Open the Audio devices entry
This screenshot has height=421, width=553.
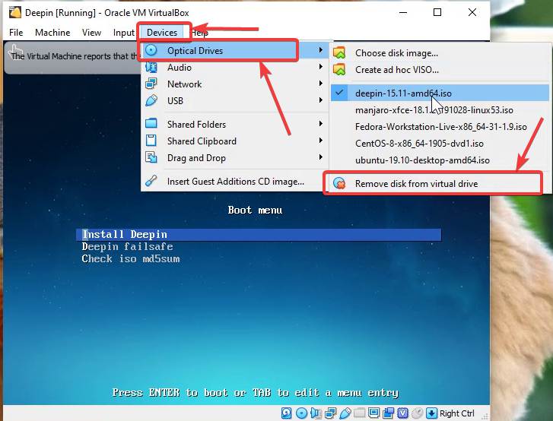tap(234, 67)
